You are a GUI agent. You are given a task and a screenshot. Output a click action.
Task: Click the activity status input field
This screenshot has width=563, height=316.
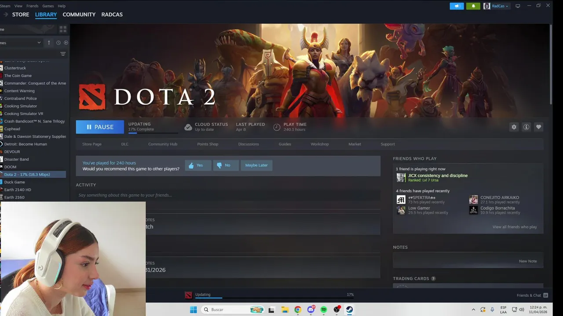point(228,195)
